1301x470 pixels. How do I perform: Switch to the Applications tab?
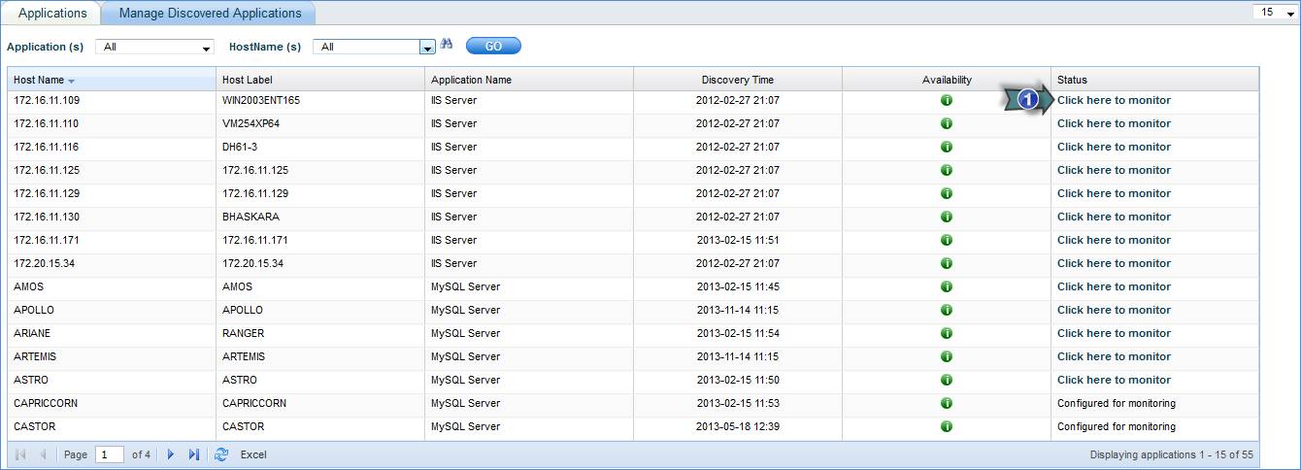point(51,14)
